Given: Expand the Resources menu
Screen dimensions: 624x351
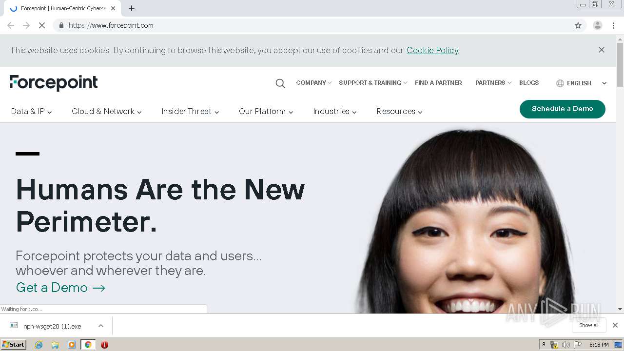Looking at the screenshot, I should [400, 112].
